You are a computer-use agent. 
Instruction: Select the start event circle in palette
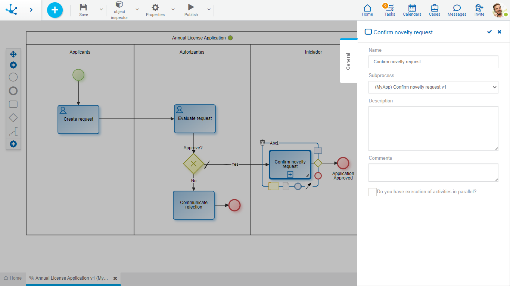pos(13,77)
